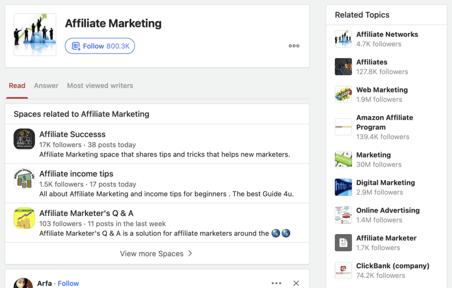
Task: Open the Most viewed writers tab
Action: point(100,86)
